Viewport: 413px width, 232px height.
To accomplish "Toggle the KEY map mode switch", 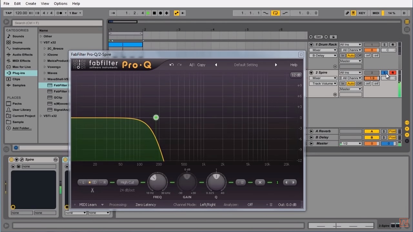I will click(x=362, y=13).
